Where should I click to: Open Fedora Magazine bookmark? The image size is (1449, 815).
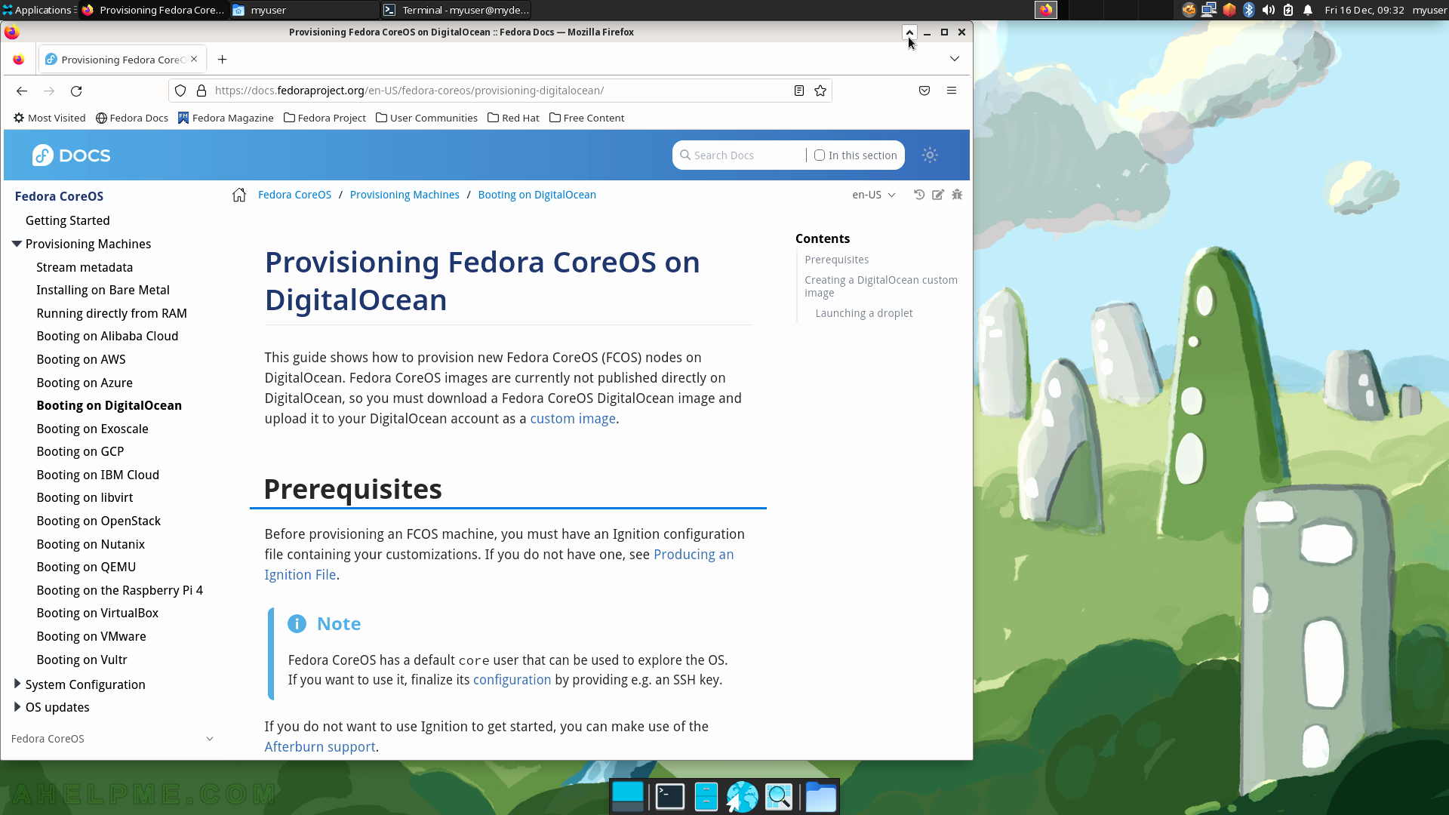pyautogui.click(x=226, y=118)
